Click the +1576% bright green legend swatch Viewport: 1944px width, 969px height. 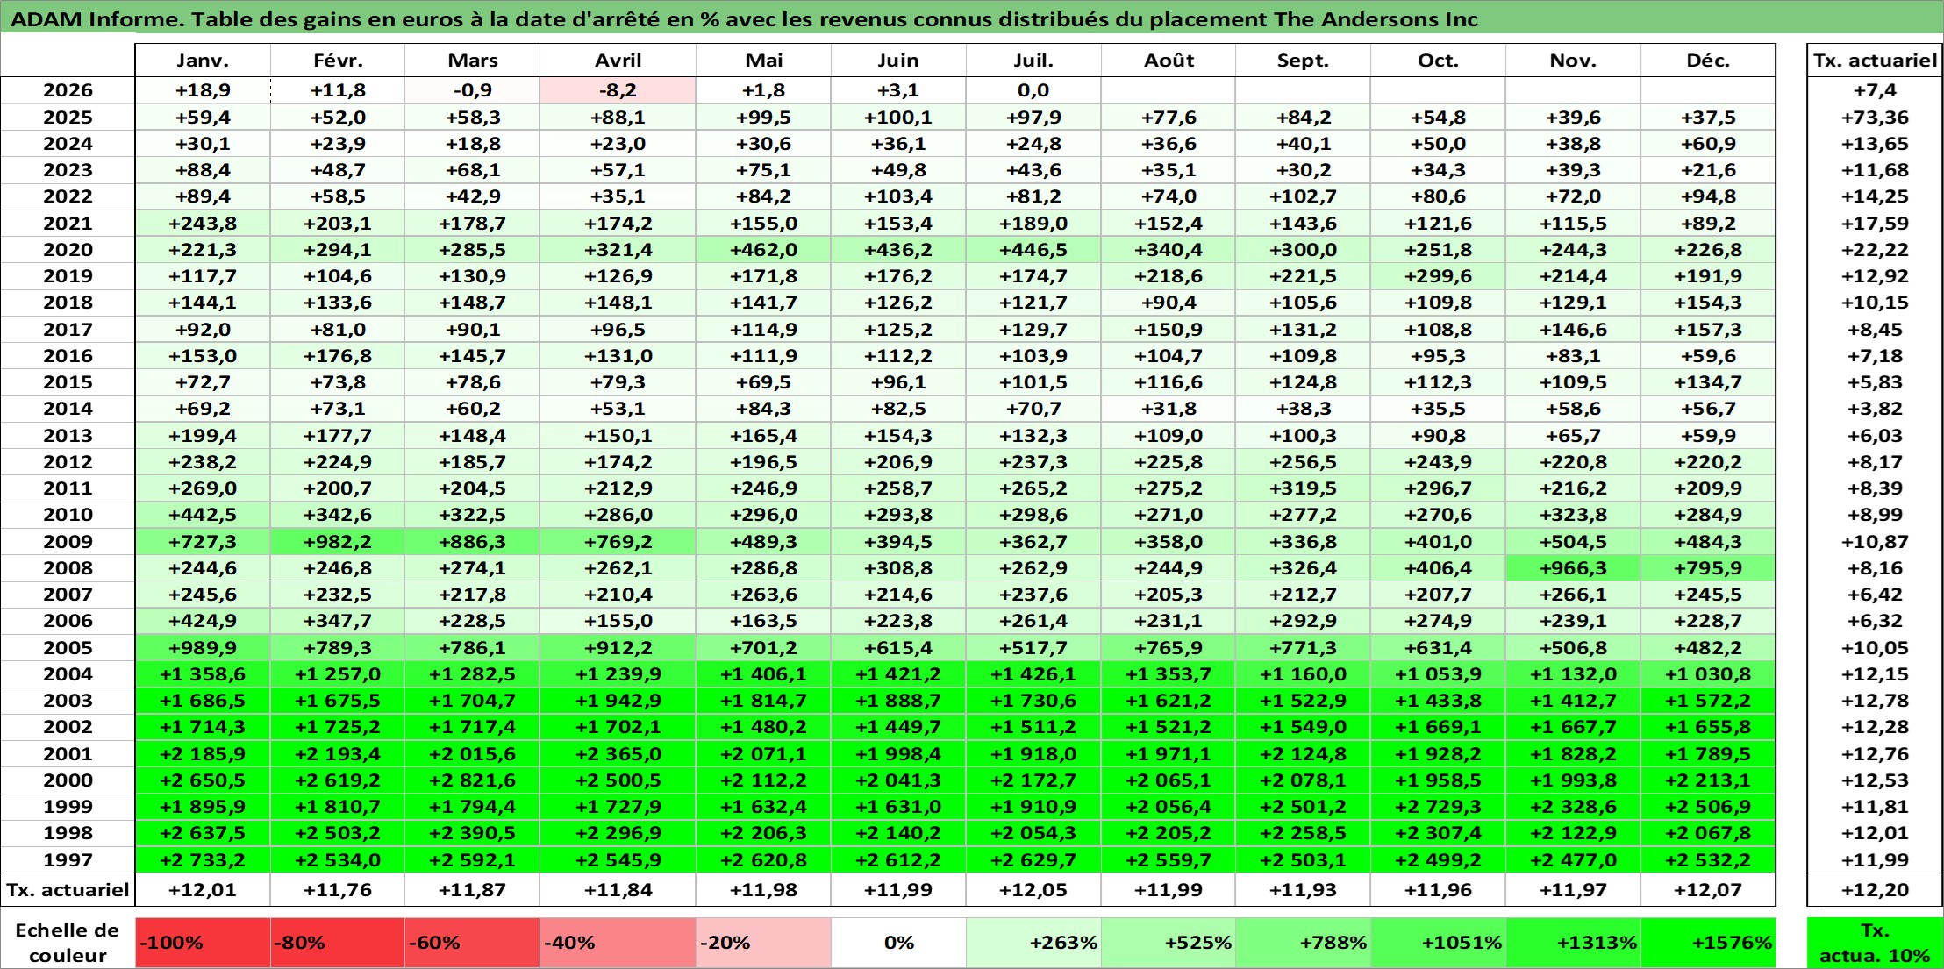[1708, 943]
